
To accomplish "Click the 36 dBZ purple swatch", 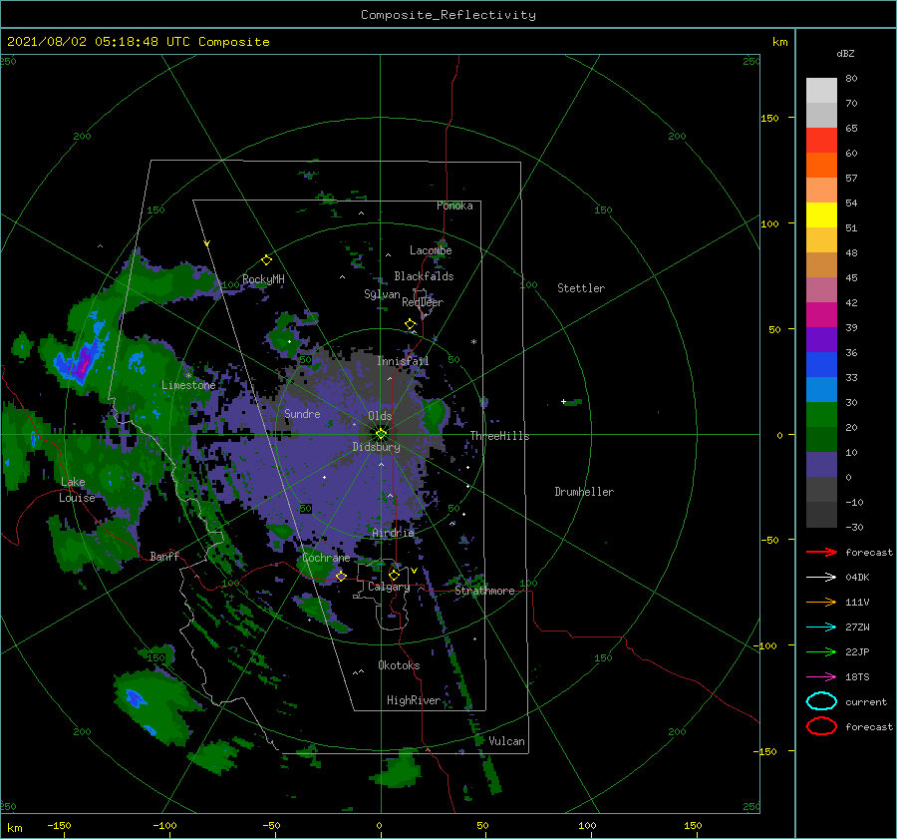I will [x=821, y=339].
